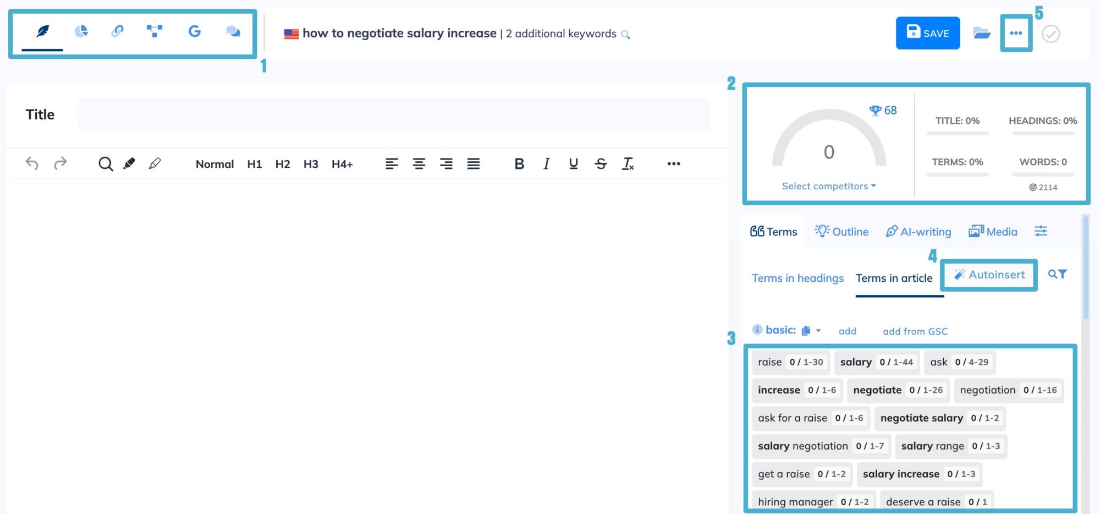The height and width of the screenshot is (514, 1100).
Task: Click the chat bubbles icon
Action: click(x=233, y=31)
